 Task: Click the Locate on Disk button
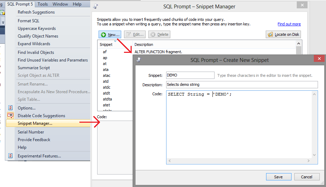(283, 34)
